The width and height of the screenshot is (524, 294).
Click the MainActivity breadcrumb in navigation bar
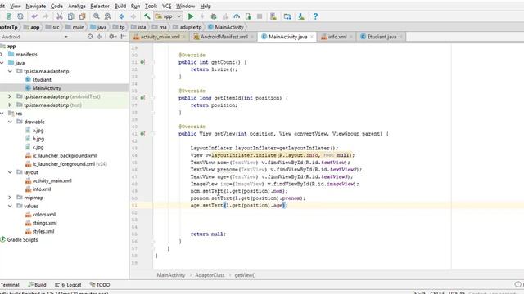pyautogui.click(x=226, y=27)
